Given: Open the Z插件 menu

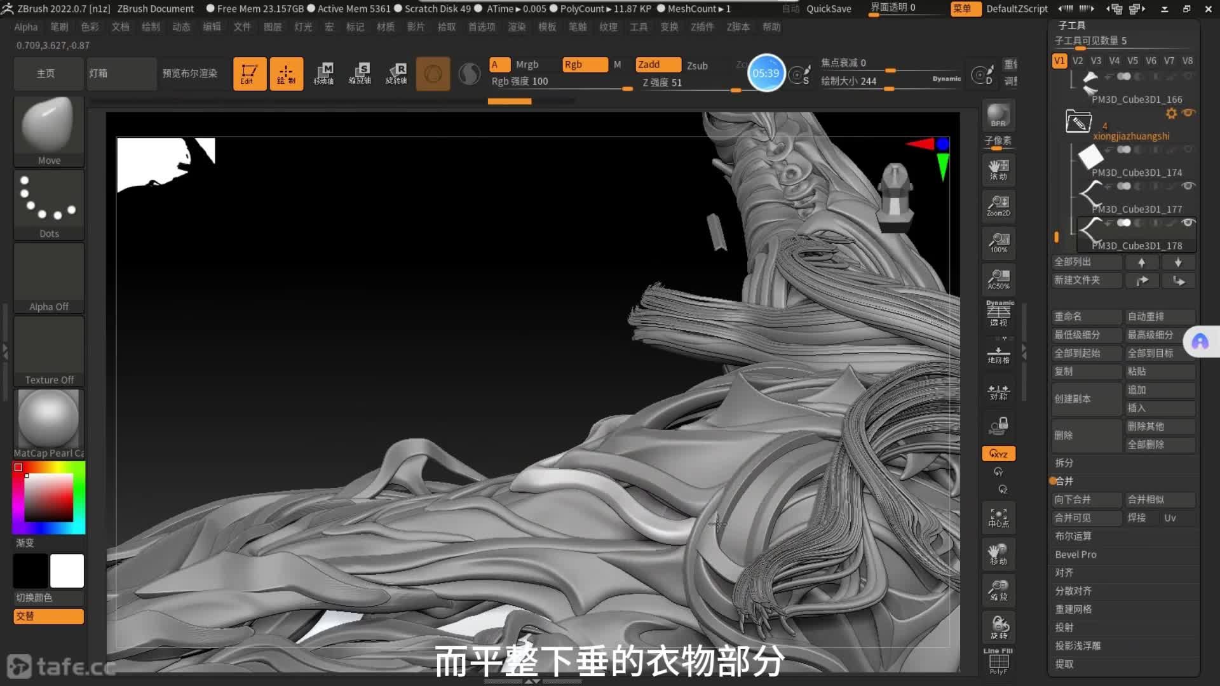Looking at the screenshot, I should [702, 27].
